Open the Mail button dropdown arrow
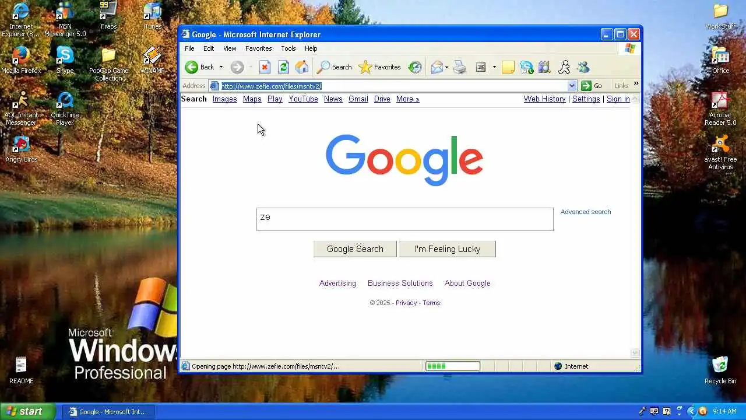This screenshot has height=420, width=746. click(x=446, y=67)
